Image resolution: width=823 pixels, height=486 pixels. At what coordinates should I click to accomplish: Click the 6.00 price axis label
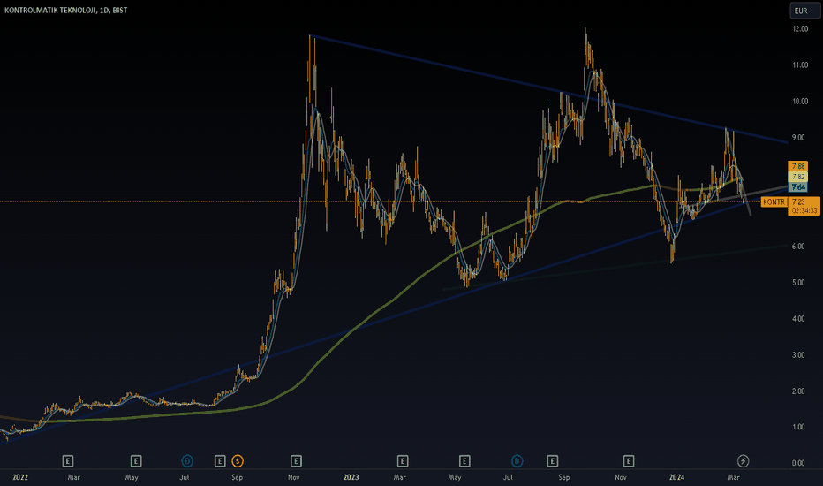click(x=798, y=247)
